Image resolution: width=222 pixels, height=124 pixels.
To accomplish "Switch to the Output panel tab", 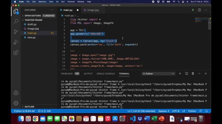I will point(88,74).
